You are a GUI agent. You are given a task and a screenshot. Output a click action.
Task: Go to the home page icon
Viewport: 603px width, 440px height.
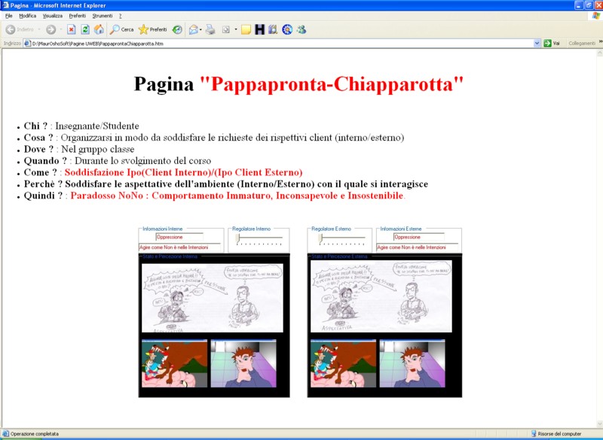(99, 29)
